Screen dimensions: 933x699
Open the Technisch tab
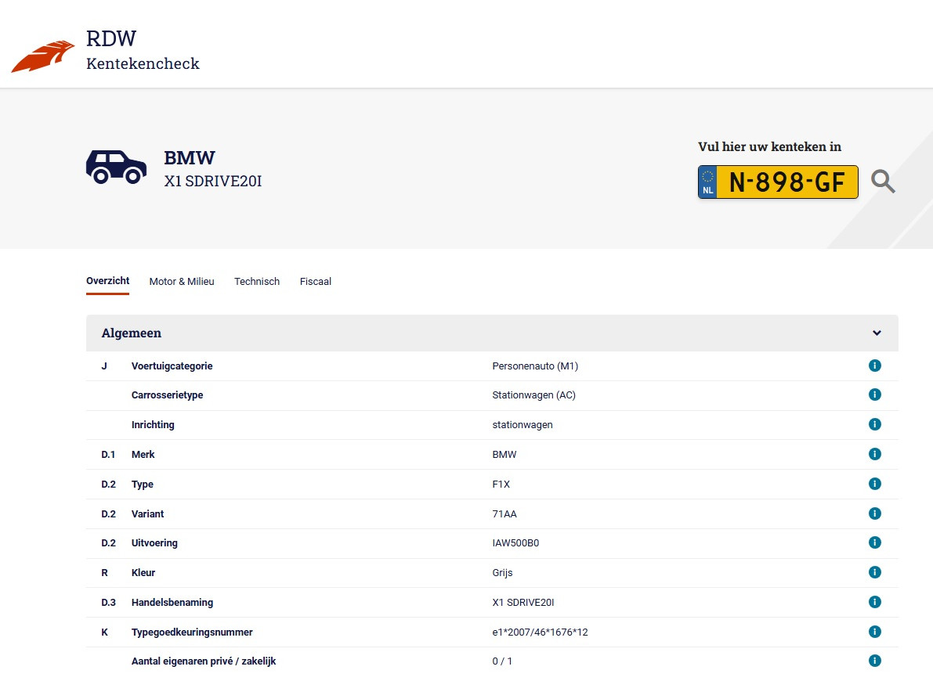[x=256, y=282]
